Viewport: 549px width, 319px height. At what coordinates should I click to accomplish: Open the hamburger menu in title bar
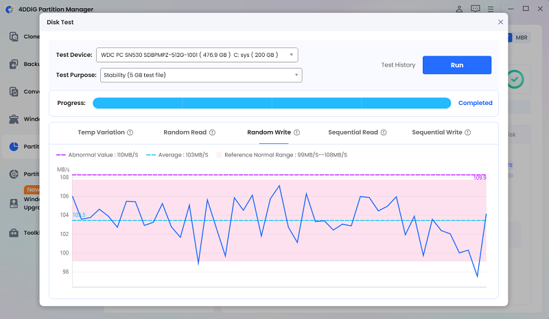[491, 9]
